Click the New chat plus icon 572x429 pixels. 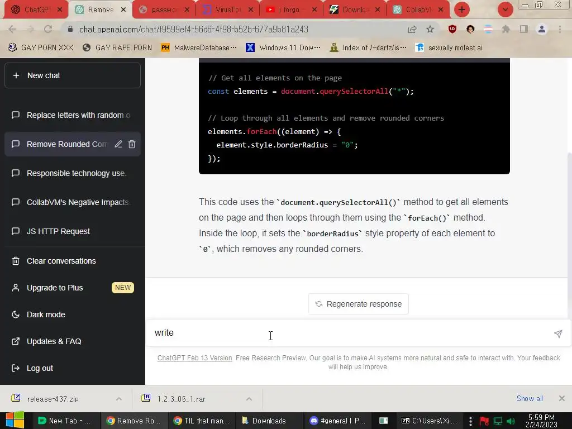click(x=16, y=75)
